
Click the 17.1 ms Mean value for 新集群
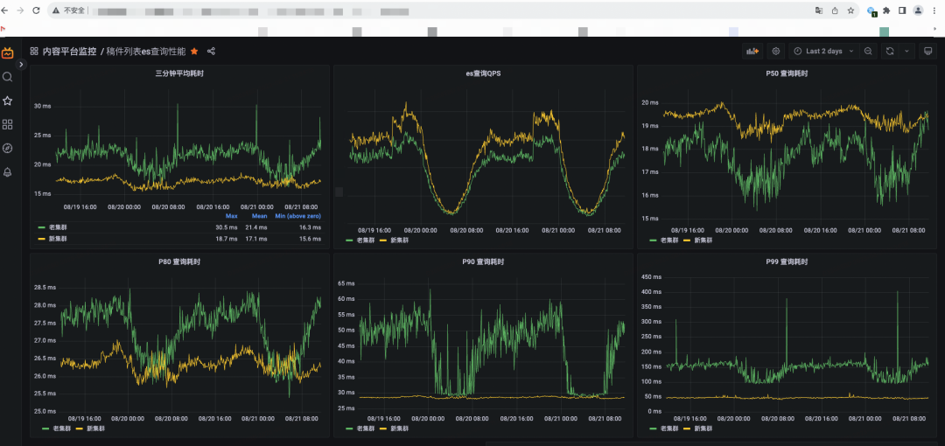pyautogui.click(x=256, y=240)
